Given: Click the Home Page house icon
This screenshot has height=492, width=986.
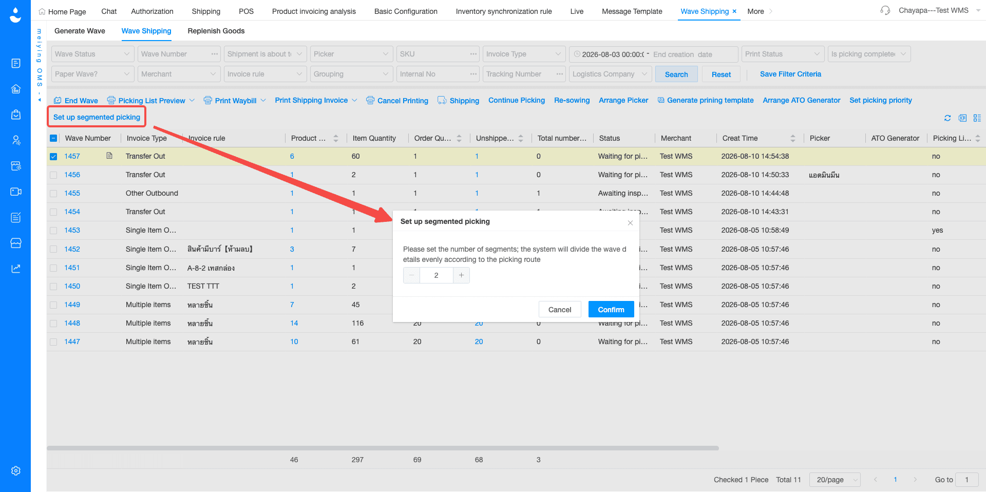Looking at the screenshot, I should (42, 11).
